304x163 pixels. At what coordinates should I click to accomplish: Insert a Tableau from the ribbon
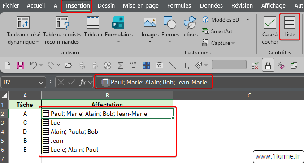93,26
